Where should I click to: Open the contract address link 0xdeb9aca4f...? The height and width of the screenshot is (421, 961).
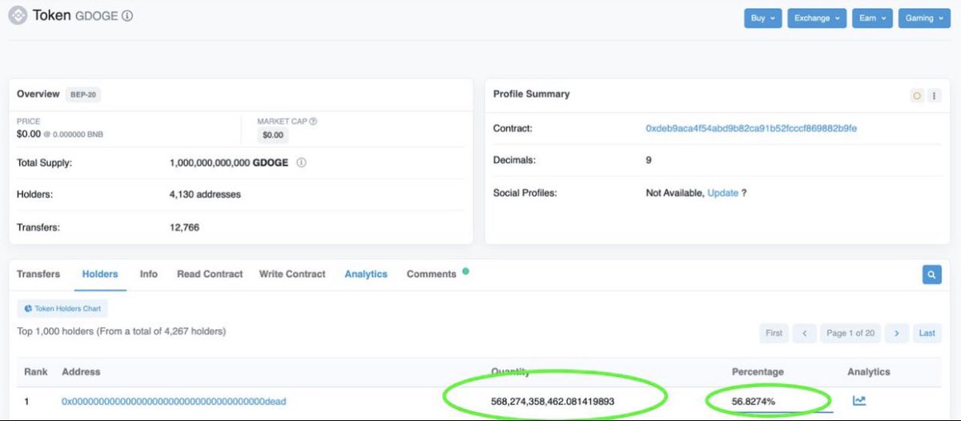751,128
